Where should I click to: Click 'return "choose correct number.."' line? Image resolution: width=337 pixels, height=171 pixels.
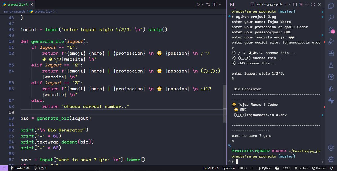pyautogui.click(x=85, y=107)
